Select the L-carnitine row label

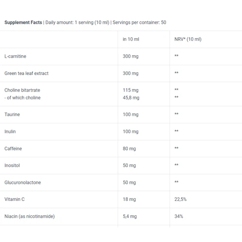click(15, 56)
